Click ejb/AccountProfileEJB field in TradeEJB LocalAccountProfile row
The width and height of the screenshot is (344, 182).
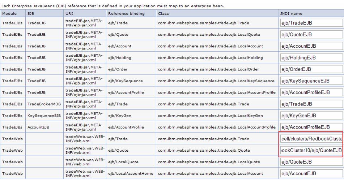(311, 93)
